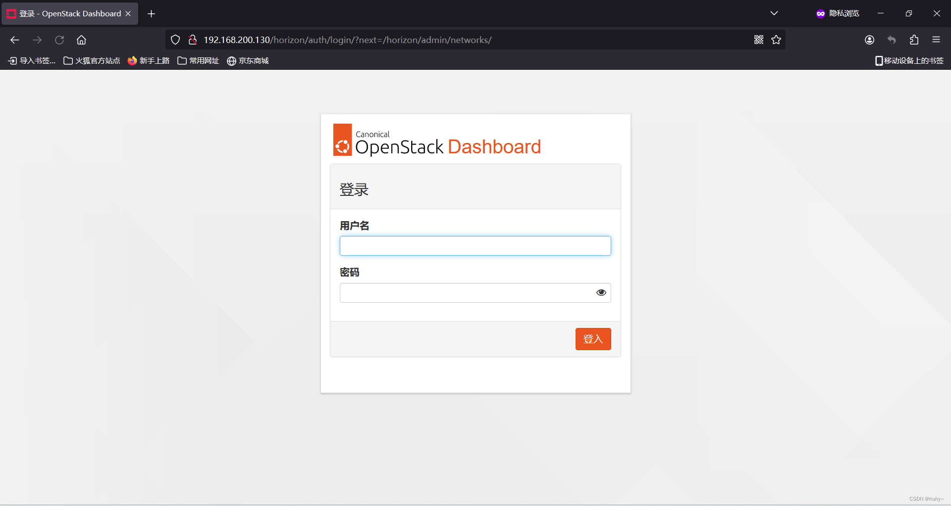Toggle password visibility eye icon
Screen dimensions: 951x506
tap(601, 293)
